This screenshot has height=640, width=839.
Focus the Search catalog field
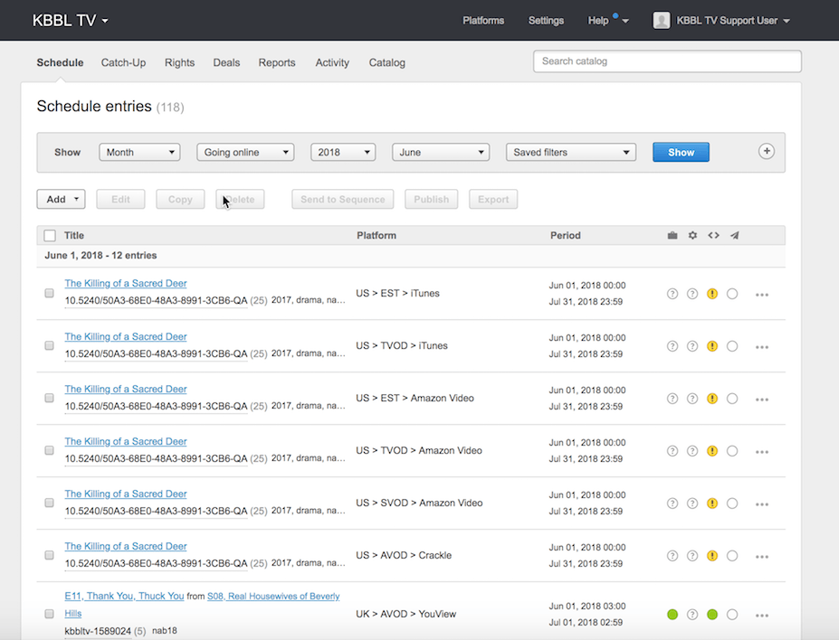tap(667, 61)
